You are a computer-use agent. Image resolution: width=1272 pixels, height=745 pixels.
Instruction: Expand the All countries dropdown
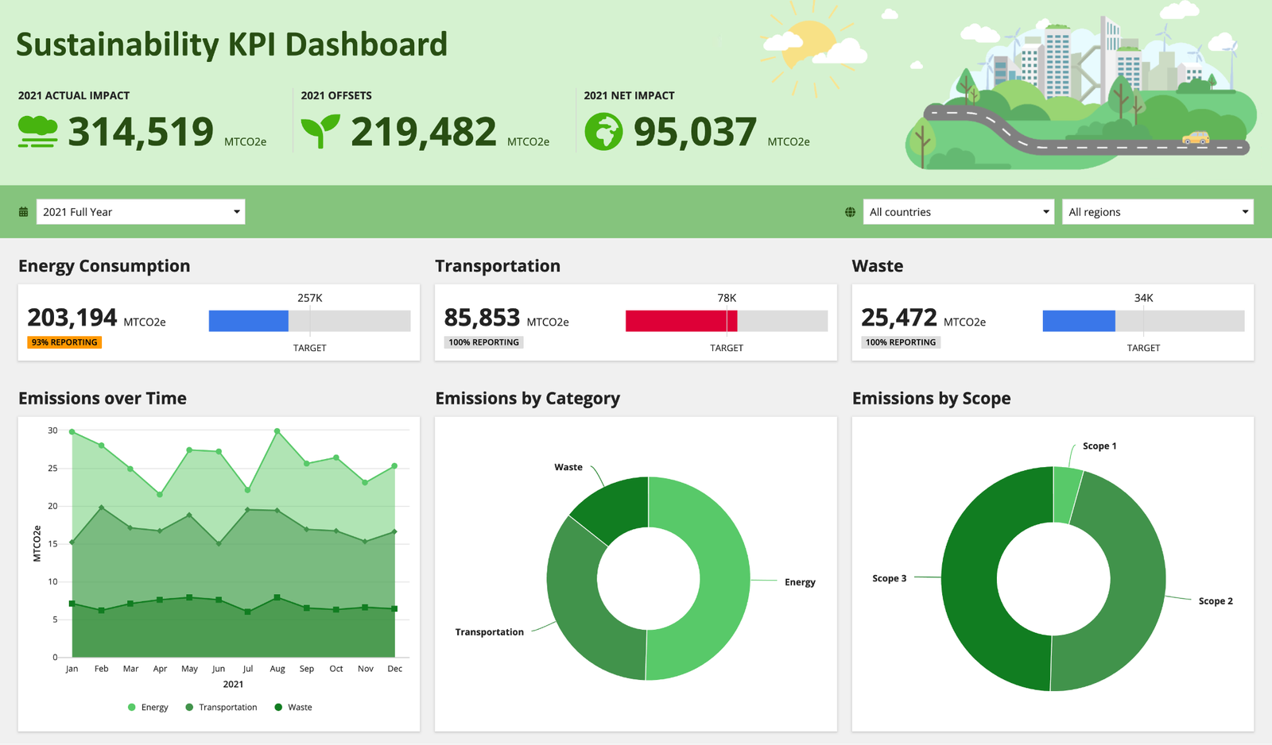pyautogui.click(x=958, y=212)
